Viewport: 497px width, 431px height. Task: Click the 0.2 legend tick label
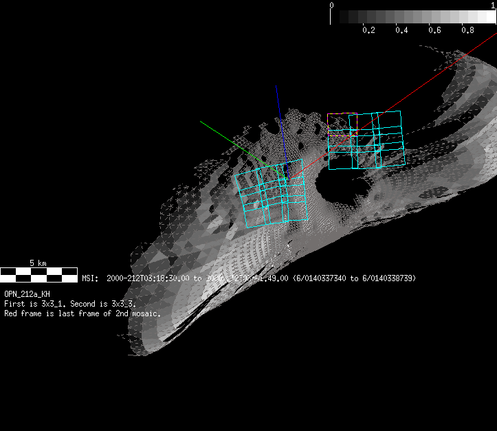click(x=368, y=30)
